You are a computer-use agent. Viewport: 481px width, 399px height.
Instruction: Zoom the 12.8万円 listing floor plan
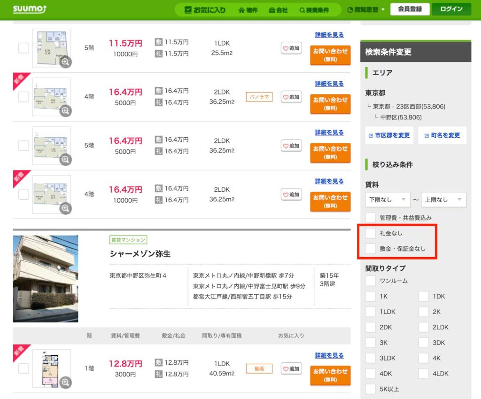pos(65,382)
